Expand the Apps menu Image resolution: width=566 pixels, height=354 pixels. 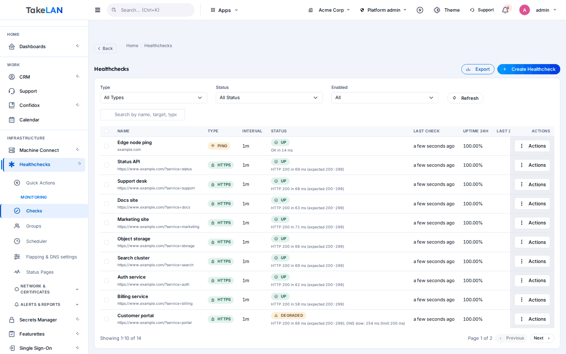[224, 10]
